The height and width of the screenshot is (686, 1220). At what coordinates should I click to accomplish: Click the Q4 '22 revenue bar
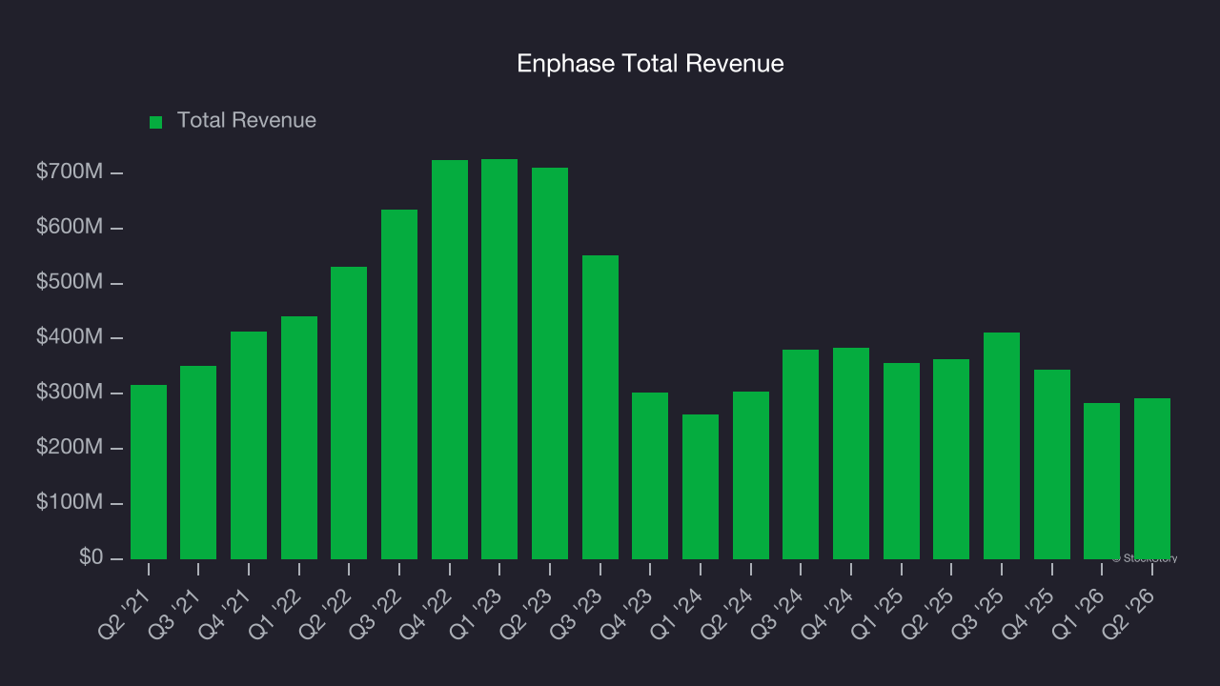[450, 359]
